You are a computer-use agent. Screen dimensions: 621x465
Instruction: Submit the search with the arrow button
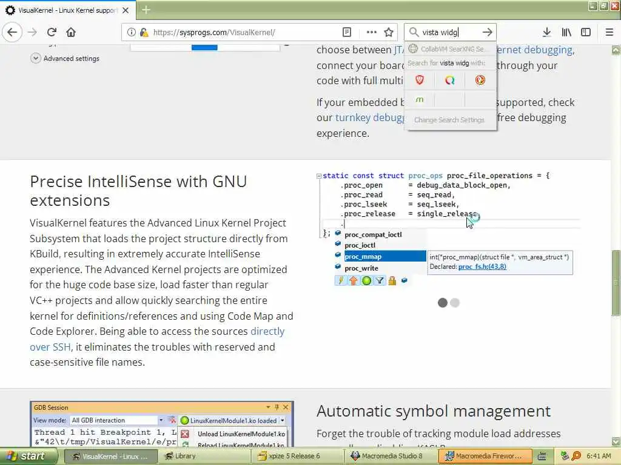point(487,32)
